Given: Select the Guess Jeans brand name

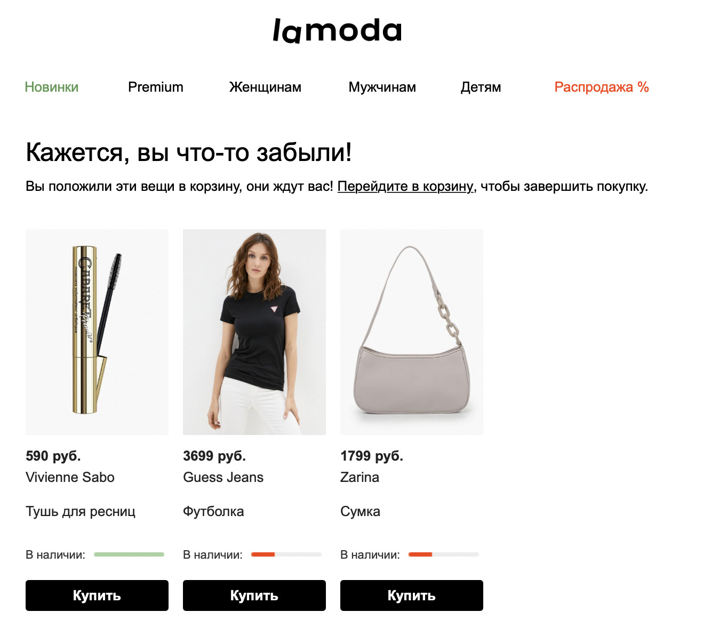Looking at the screenshot, I should pos(223,477).
